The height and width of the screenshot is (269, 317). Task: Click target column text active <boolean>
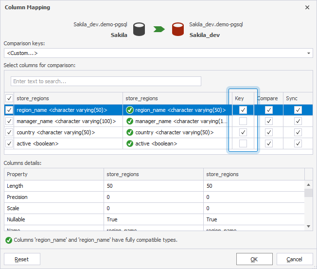pyautogui.click(x=156, y=143)
